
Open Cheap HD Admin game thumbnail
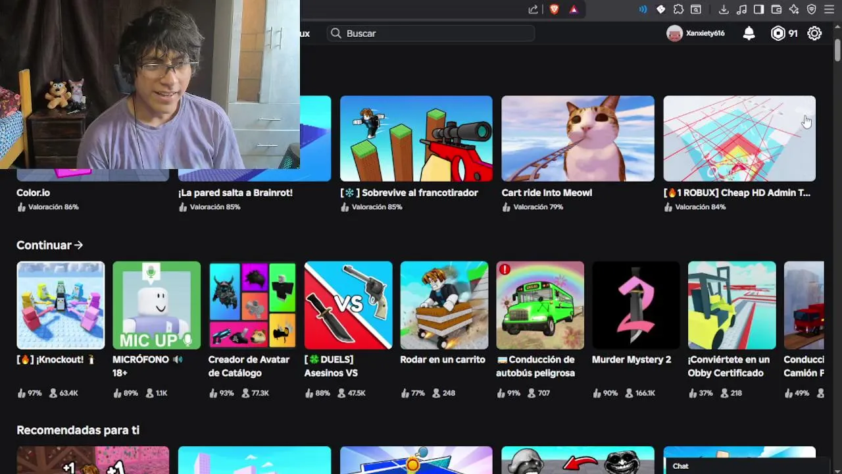click(x=739, y=138)
